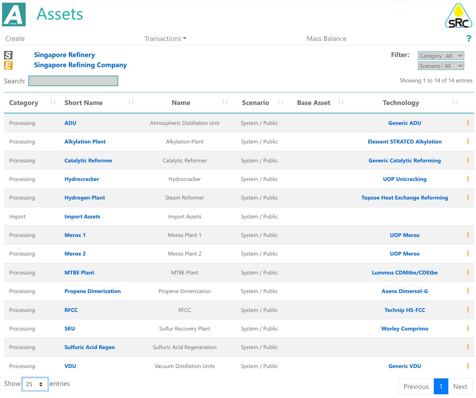Open UOP Merox link in Merox 1 row

point(405,235)
